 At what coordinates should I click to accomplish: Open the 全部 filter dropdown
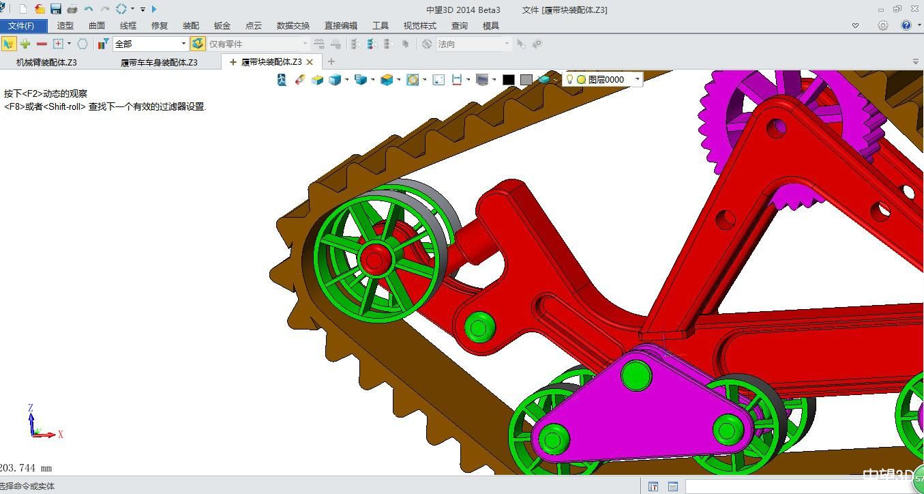[x=183, y=44]
